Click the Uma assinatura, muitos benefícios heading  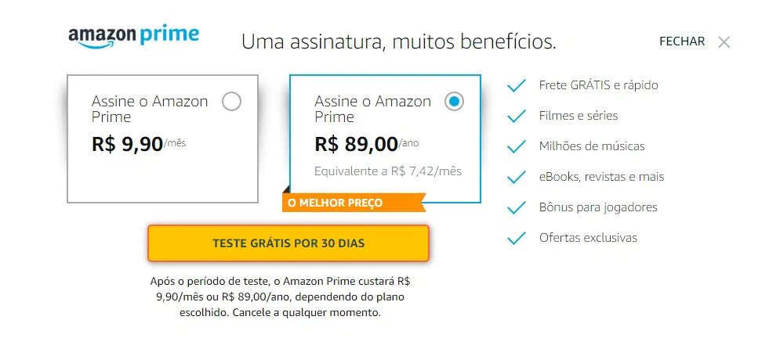(399, 42)
